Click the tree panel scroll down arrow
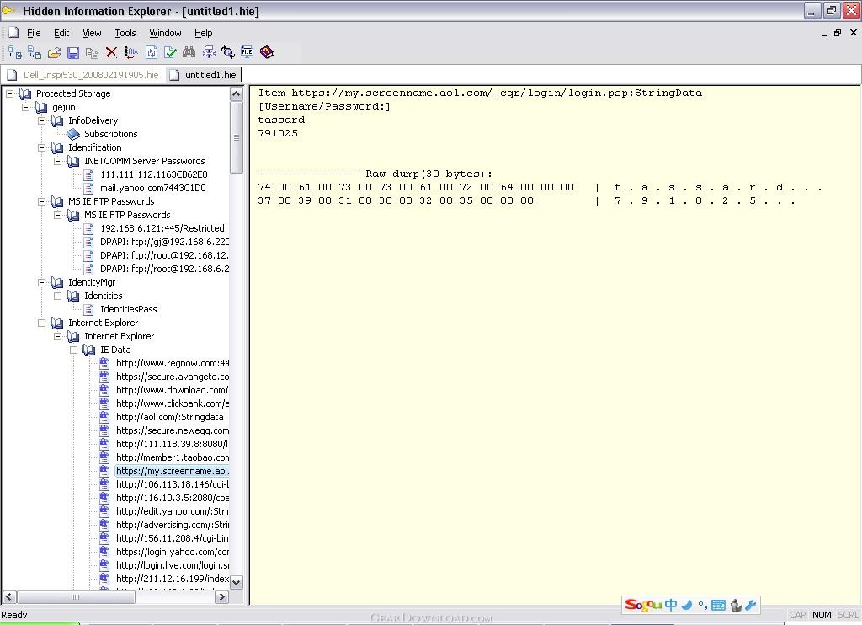The width and height of the screenshot is (862, 625). (x=237, y=582)
